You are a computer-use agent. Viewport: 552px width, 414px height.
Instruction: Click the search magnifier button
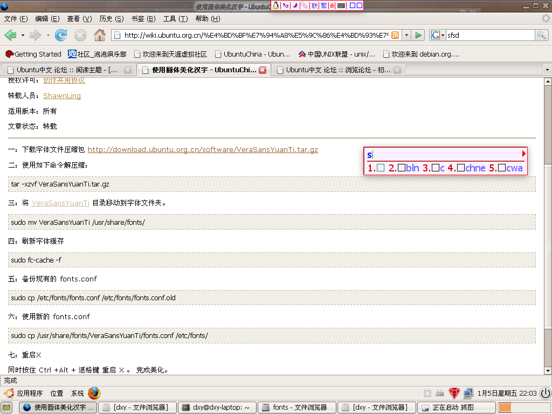[541, 35]
